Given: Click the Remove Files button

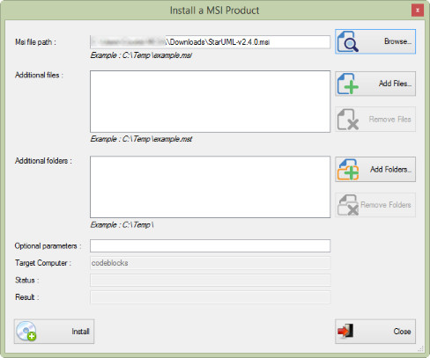Looking at the screenshot, I should point(375,119).
